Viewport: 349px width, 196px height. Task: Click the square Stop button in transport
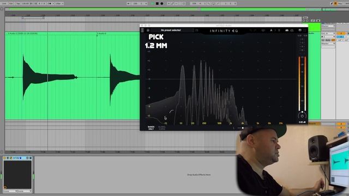click(157, 4)
